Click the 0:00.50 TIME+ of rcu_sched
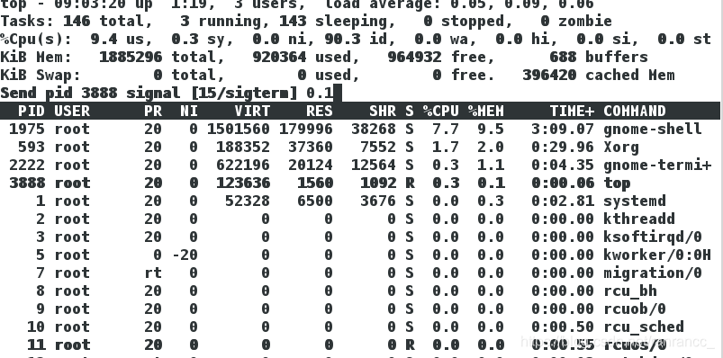Image resolution: width=723 pixels, height=358 pixels. point(563,327)
